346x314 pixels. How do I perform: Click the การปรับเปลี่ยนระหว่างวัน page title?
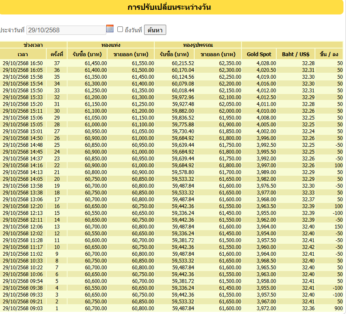point(169,7)
